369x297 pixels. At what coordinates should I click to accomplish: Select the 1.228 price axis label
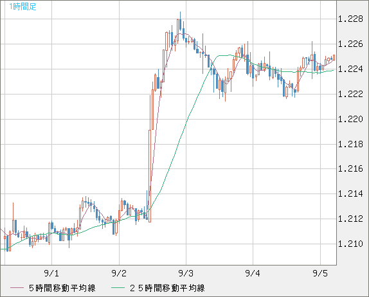point(350,19)
